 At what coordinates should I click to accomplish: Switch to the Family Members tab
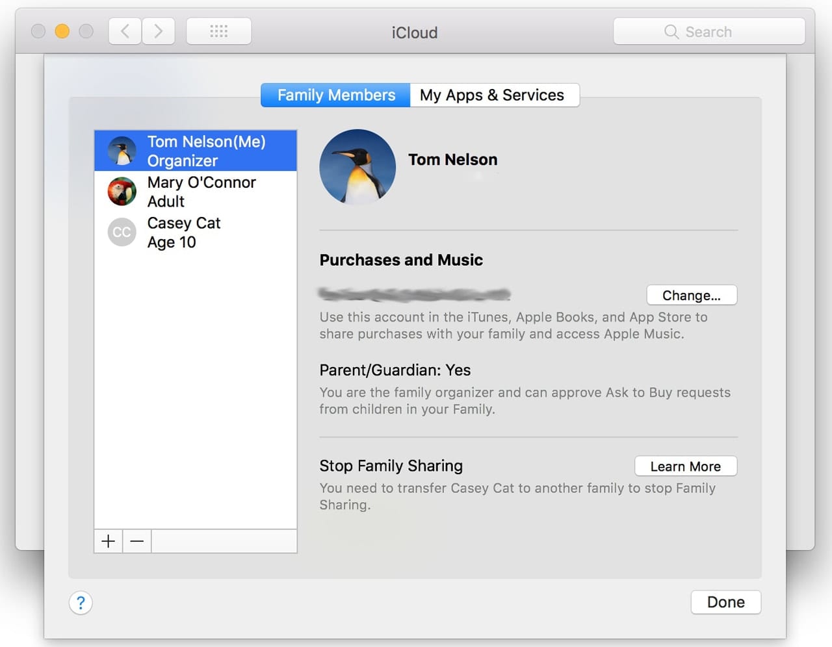[x=336, y=95]
